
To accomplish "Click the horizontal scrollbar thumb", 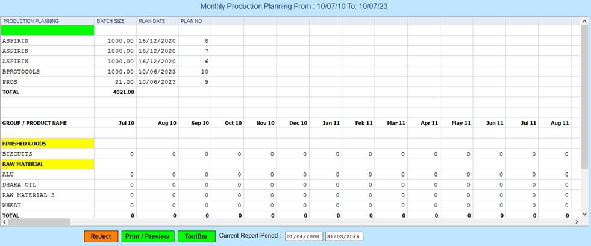I will [x=36, y=222].
